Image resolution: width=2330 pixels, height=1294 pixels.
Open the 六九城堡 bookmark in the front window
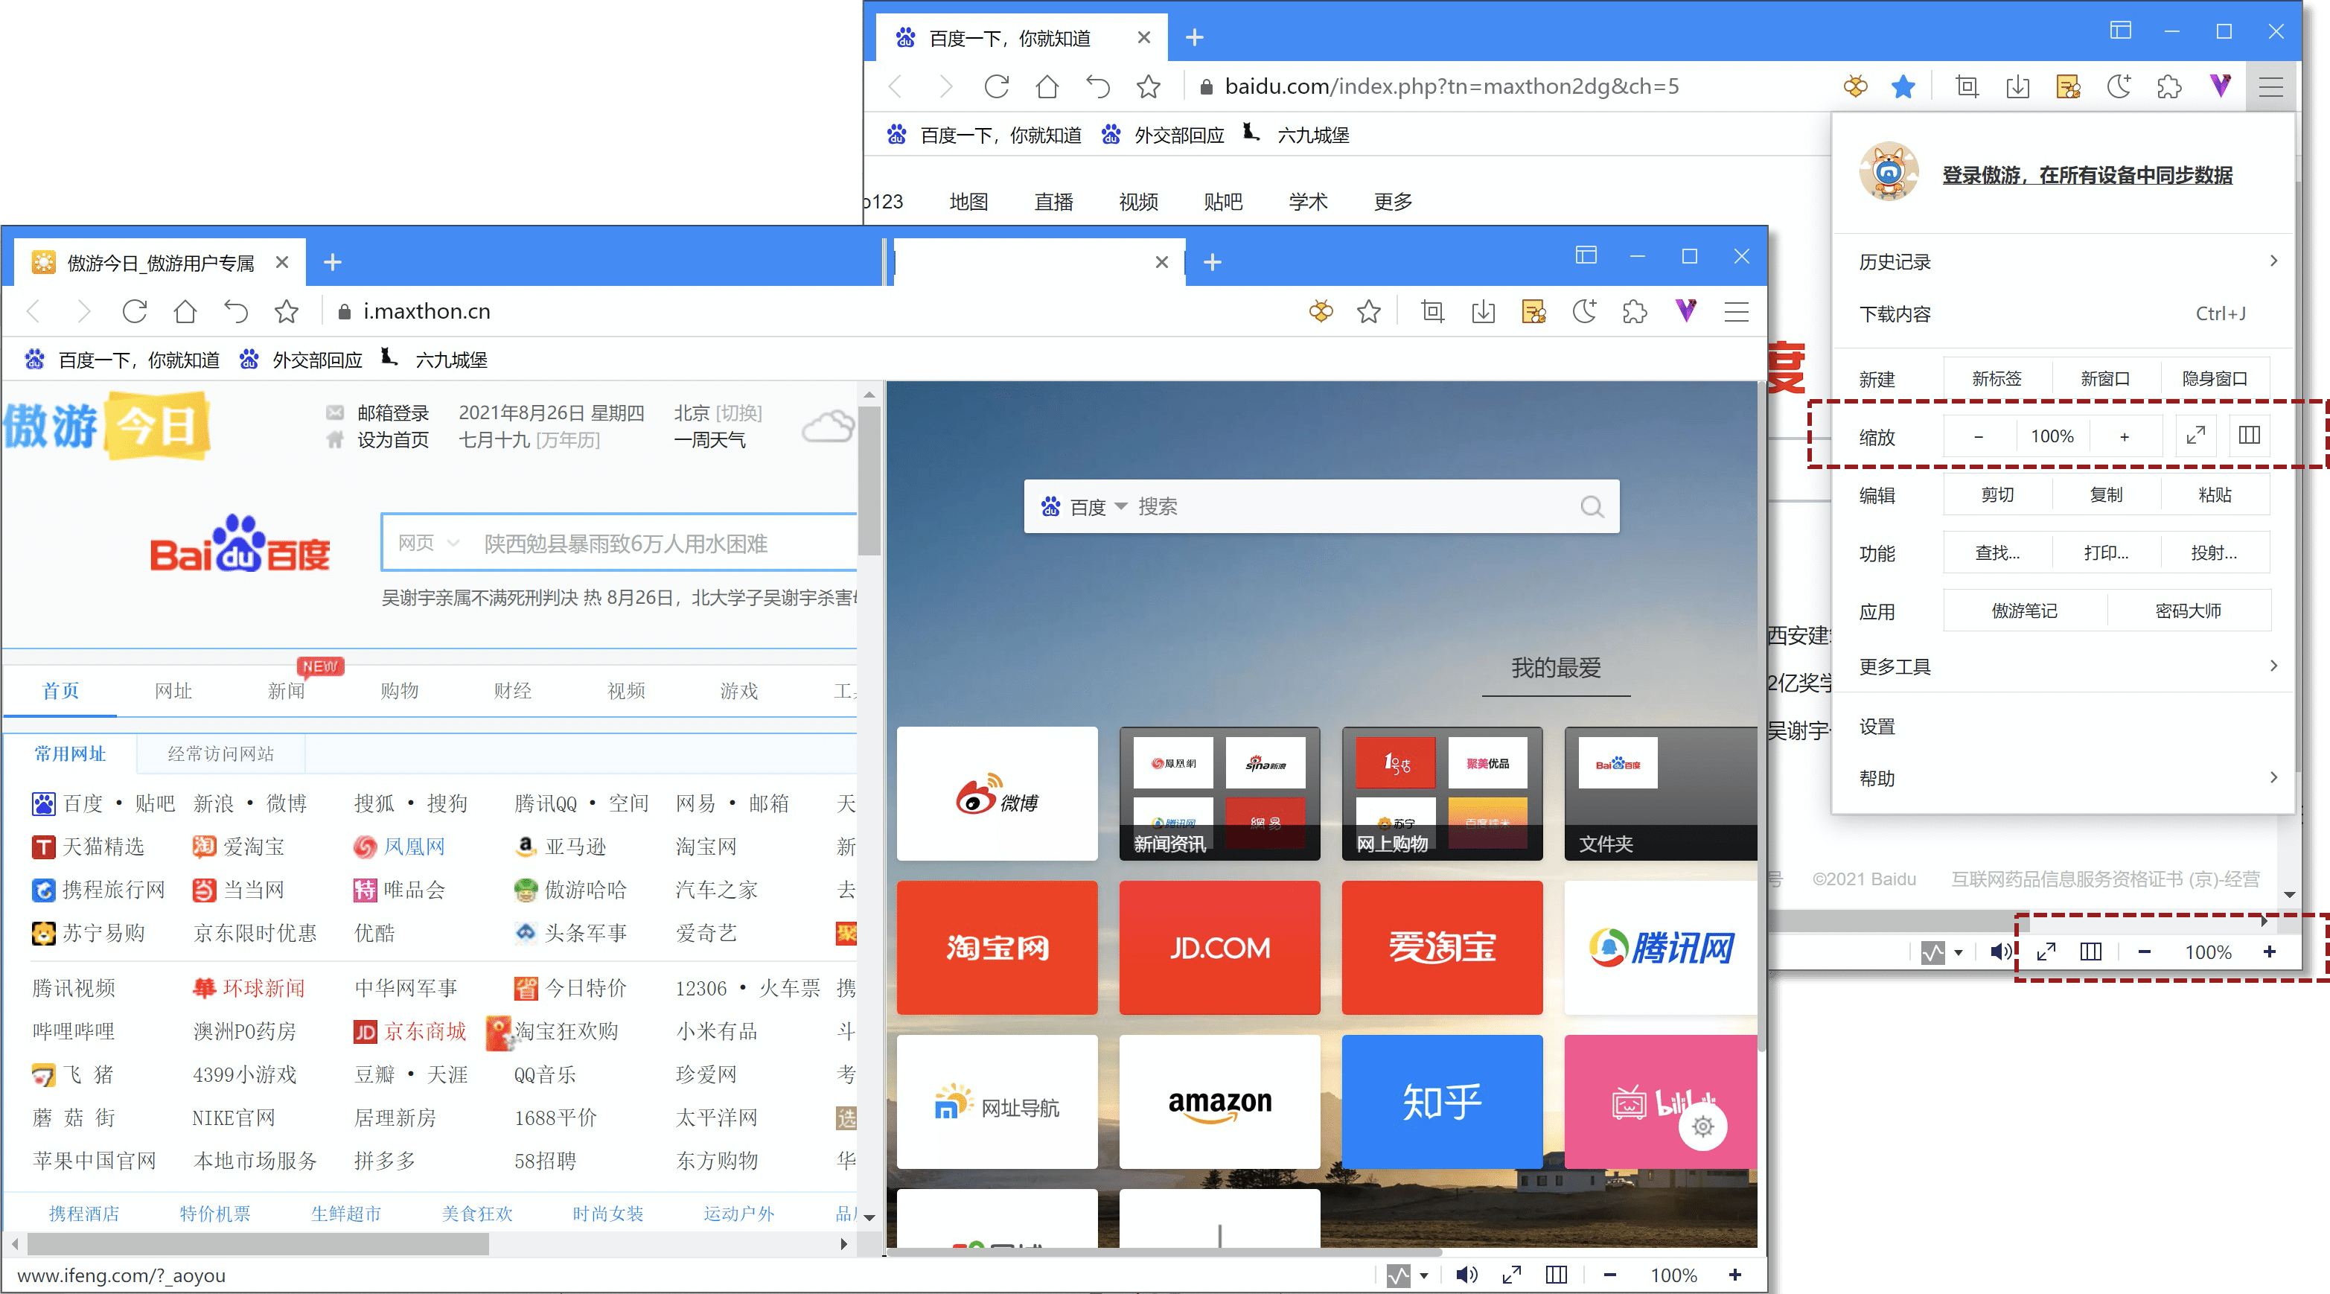[x=433, y=360]
